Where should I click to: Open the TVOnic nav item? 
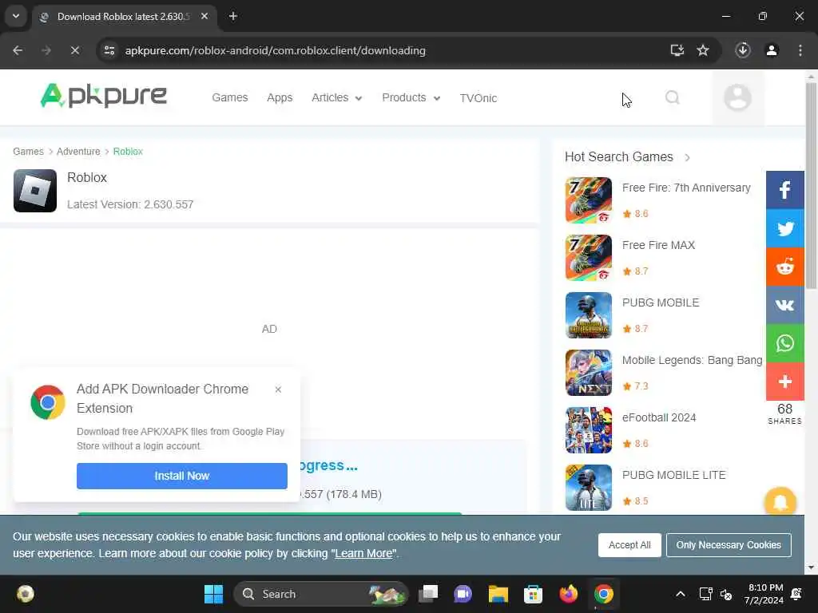pos(478,98)
